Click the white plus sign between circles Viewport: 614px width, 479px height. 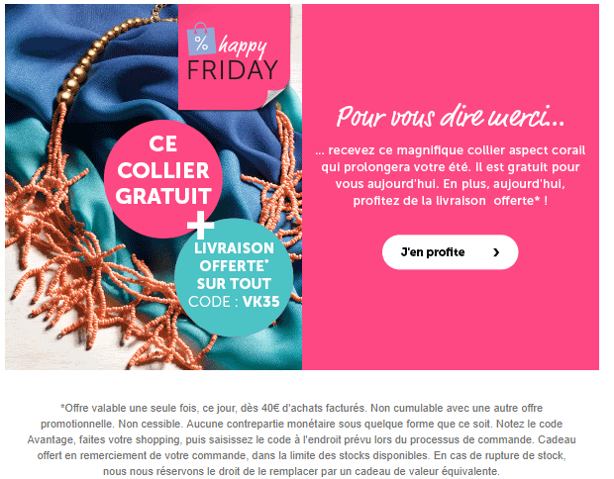pyautogui.click(x=200, y=225)
